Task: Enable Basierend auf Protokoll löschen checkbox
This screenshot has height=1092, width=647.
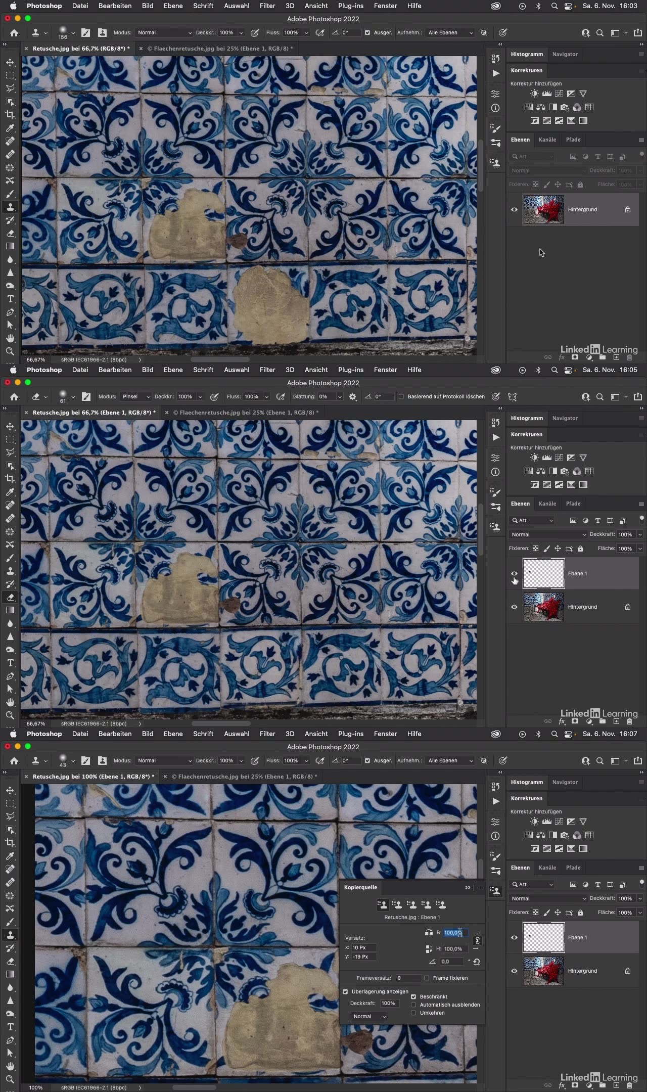Action: pos(401,397)
